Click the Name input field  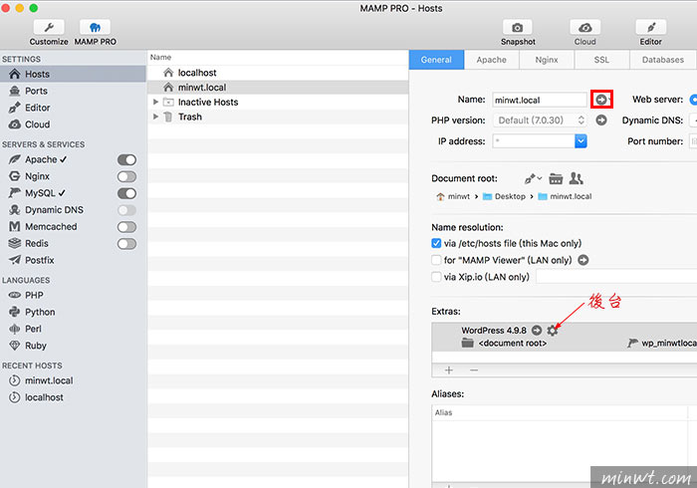pyautogui.click(x=540, y=100)
